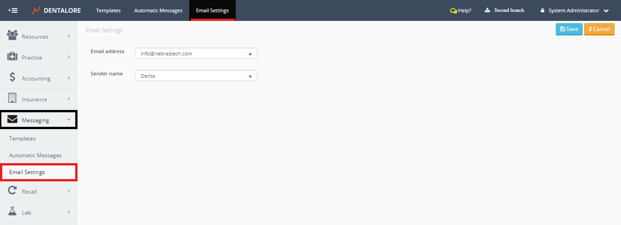
Task: Save the email settings
Action: coord(569,29)
